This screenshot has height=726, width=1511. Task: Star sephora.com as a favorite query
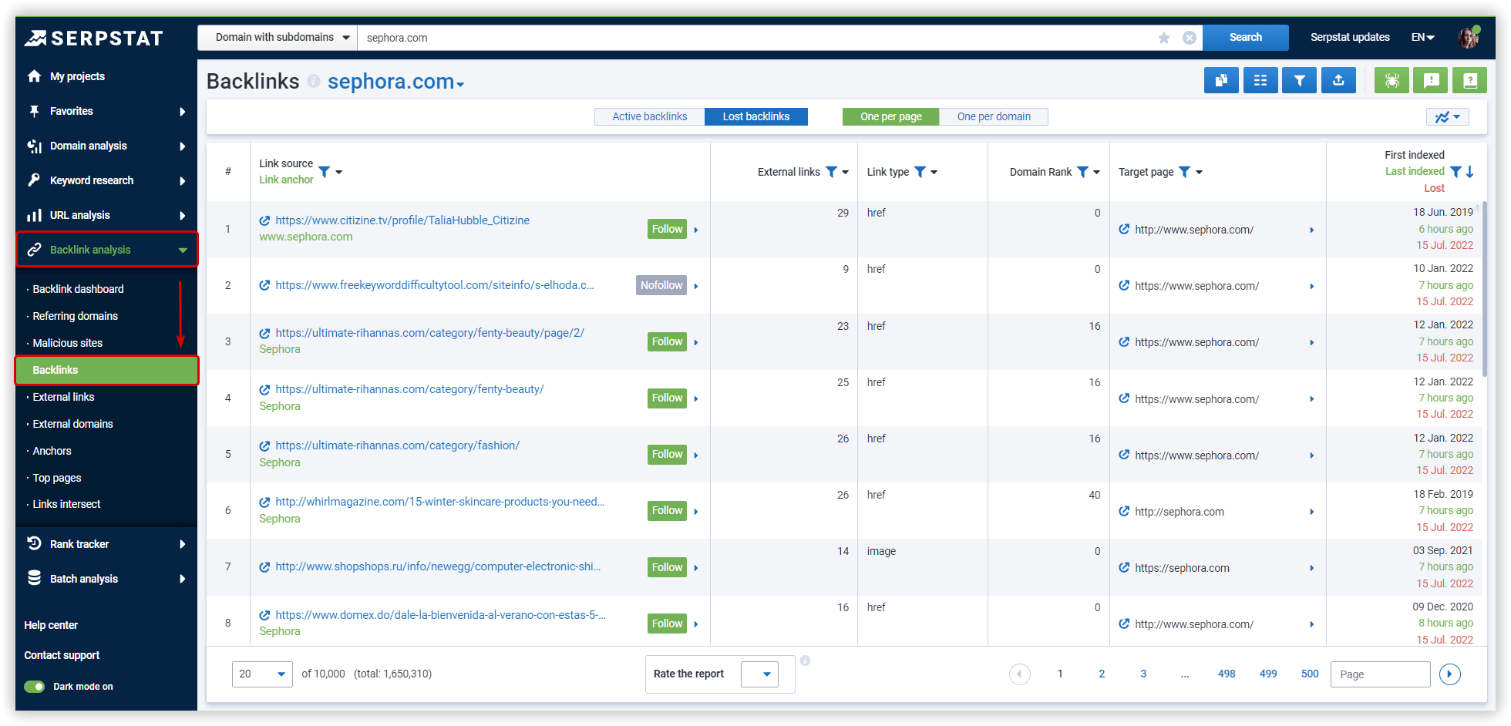pos(1164,37)
